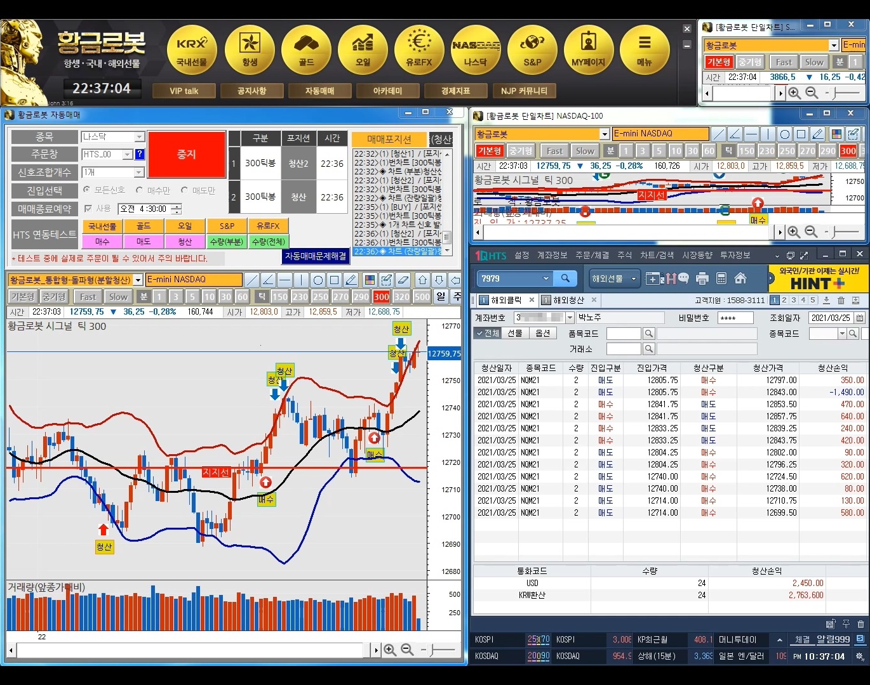870x685 pixels.
Task: Open the S&P round icon
Action: 532,49
